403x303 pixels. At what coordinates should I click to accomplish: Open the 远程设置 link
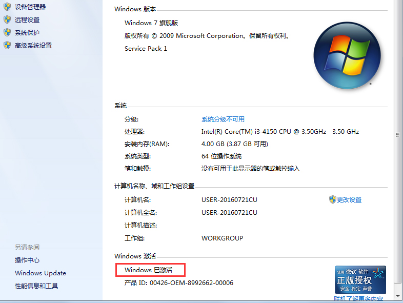click(27, 19)
